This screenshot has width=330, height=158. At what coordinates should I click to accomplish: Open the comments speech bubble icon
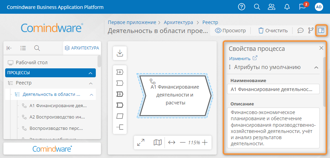point(300,31)
